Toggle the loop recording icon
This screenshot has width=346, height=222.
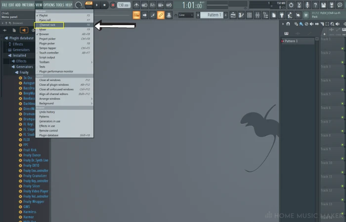(169, 5)
